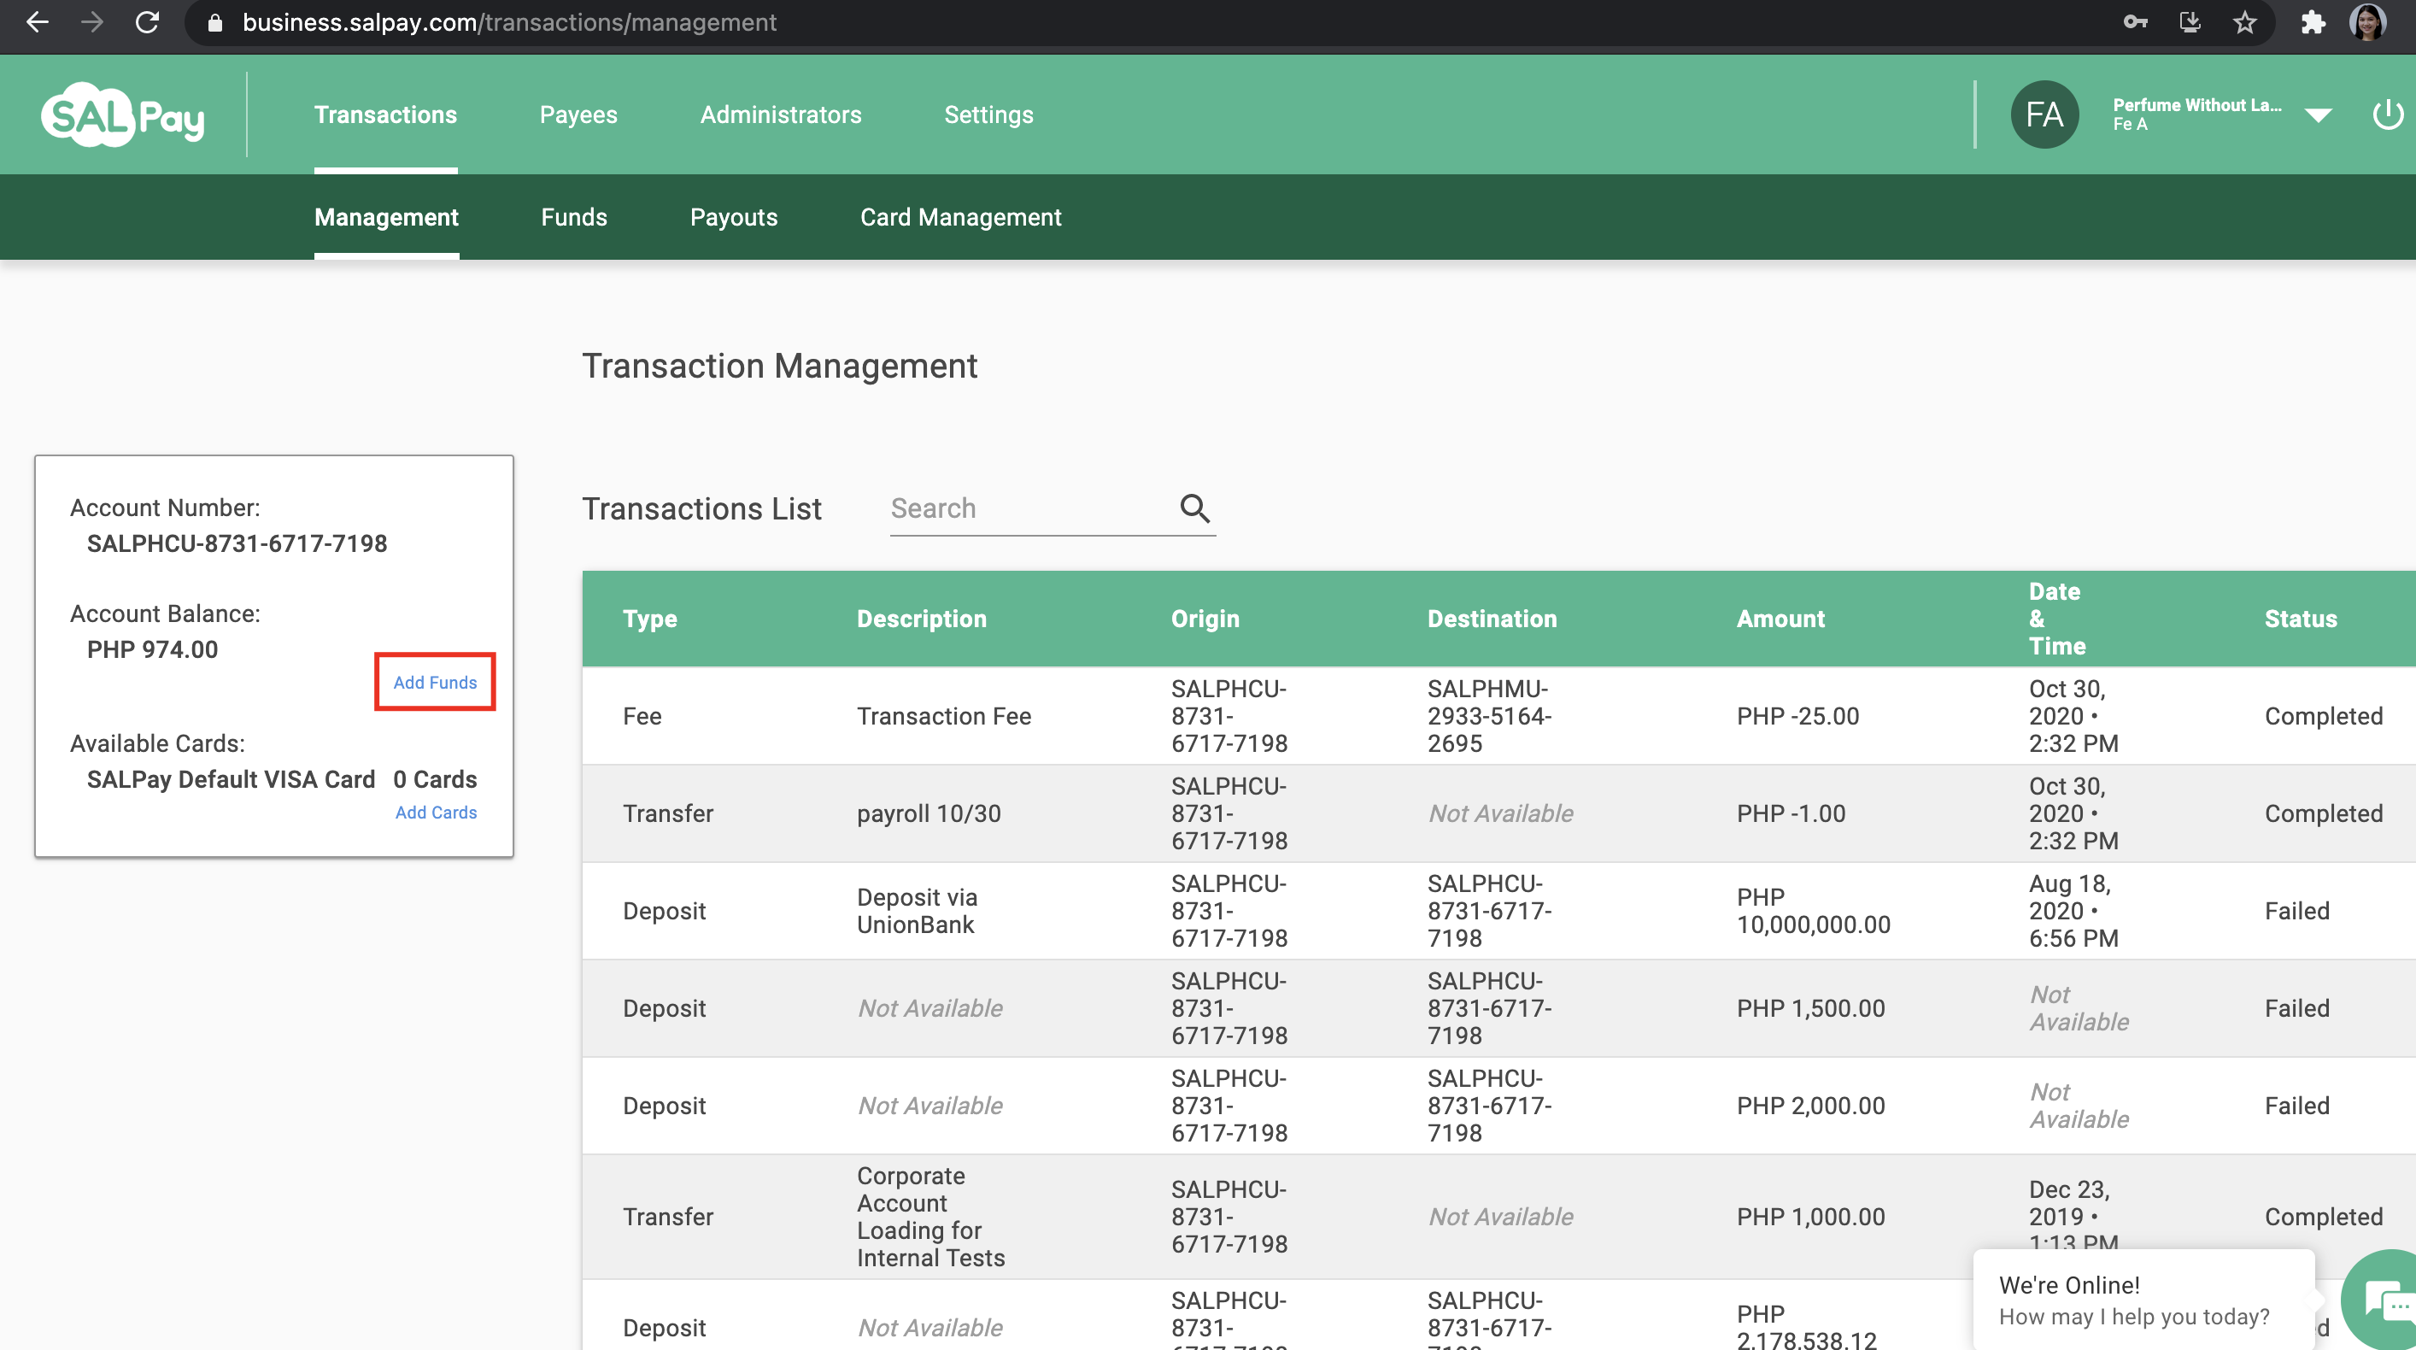The width and height of the screenshot is (2416, 1350).
Task: Click the search magnifier icon
Action: click(x=1194, y=508)
